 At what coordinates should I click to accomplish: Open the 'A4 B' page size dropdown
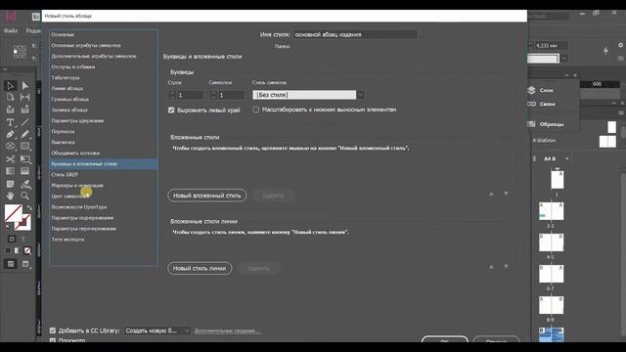pyautogui.click(x=556, y=158)
